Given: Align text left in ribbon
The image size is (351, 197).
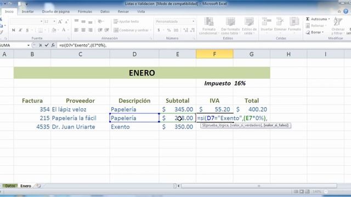Looking at the screenshot, I should [76, 30].
